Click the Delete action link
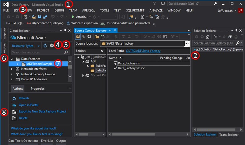The height and width of the screenshot is (145, 245). tap(23, 118)
